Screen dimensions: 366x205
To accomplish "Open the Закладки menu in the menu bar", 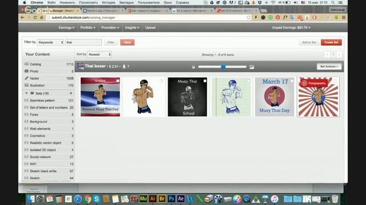I will coord(126,2).
